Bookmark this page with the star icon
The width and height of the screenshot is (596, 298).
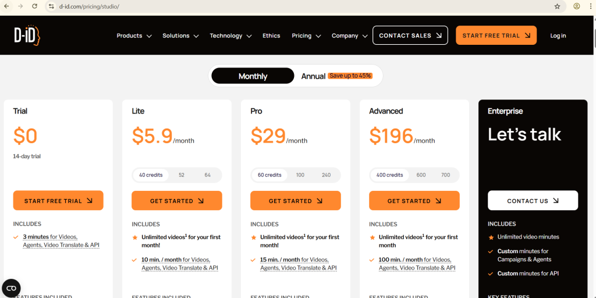[557, 6]
